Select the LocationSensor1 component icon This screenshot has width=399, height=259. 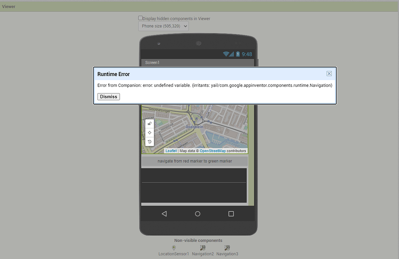pos(173,248)
